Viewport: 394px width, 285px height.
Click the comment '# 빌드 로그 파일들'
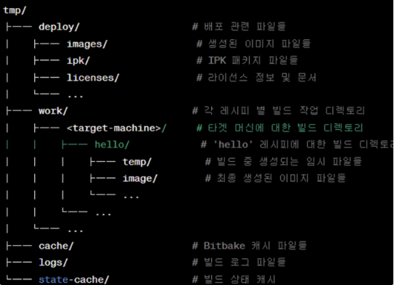pyautogui.click(x=239, y=263)
